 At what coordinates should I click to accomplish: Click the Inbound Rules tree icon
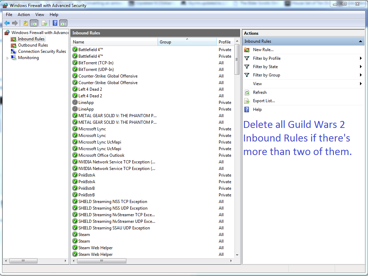pyautogui.click(x=14, y=39)
